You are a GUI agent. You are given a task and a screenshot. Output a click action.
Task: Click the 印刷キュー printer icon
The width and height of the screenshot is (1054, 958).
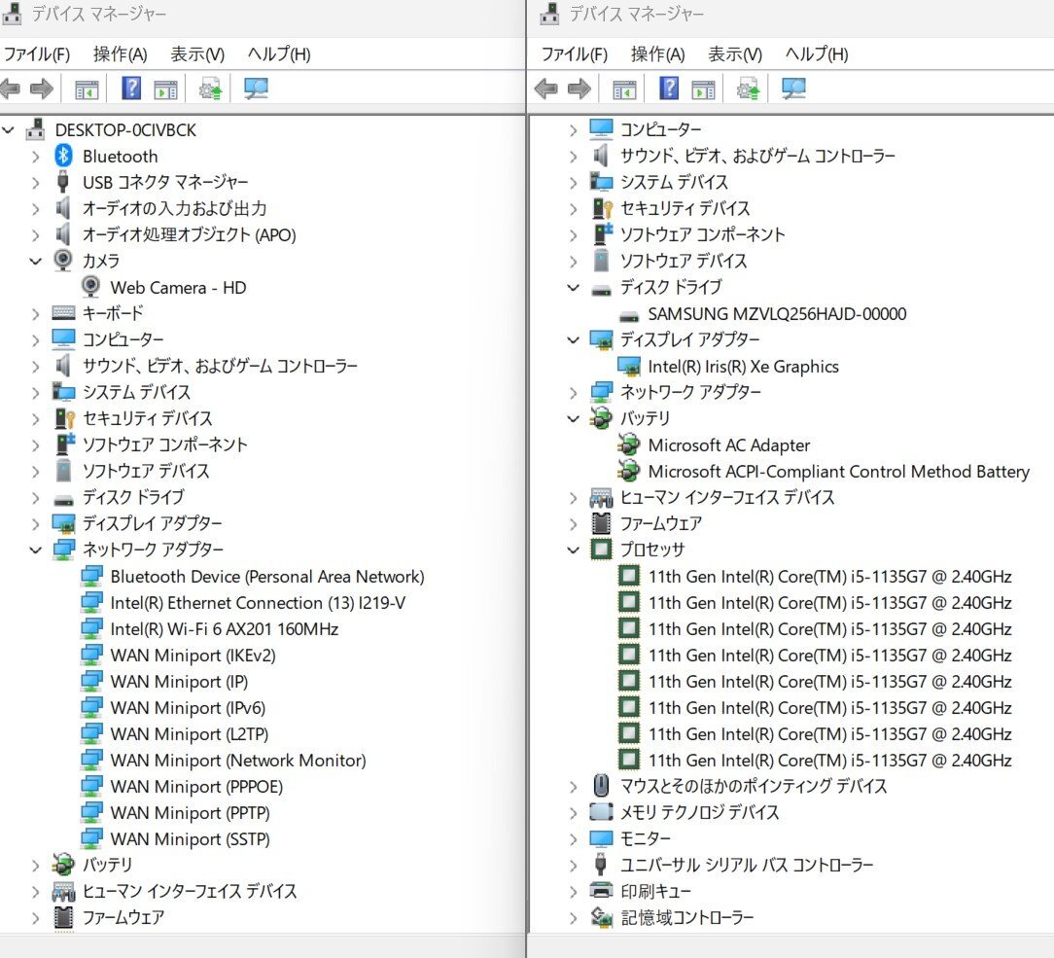pos(601,890)
